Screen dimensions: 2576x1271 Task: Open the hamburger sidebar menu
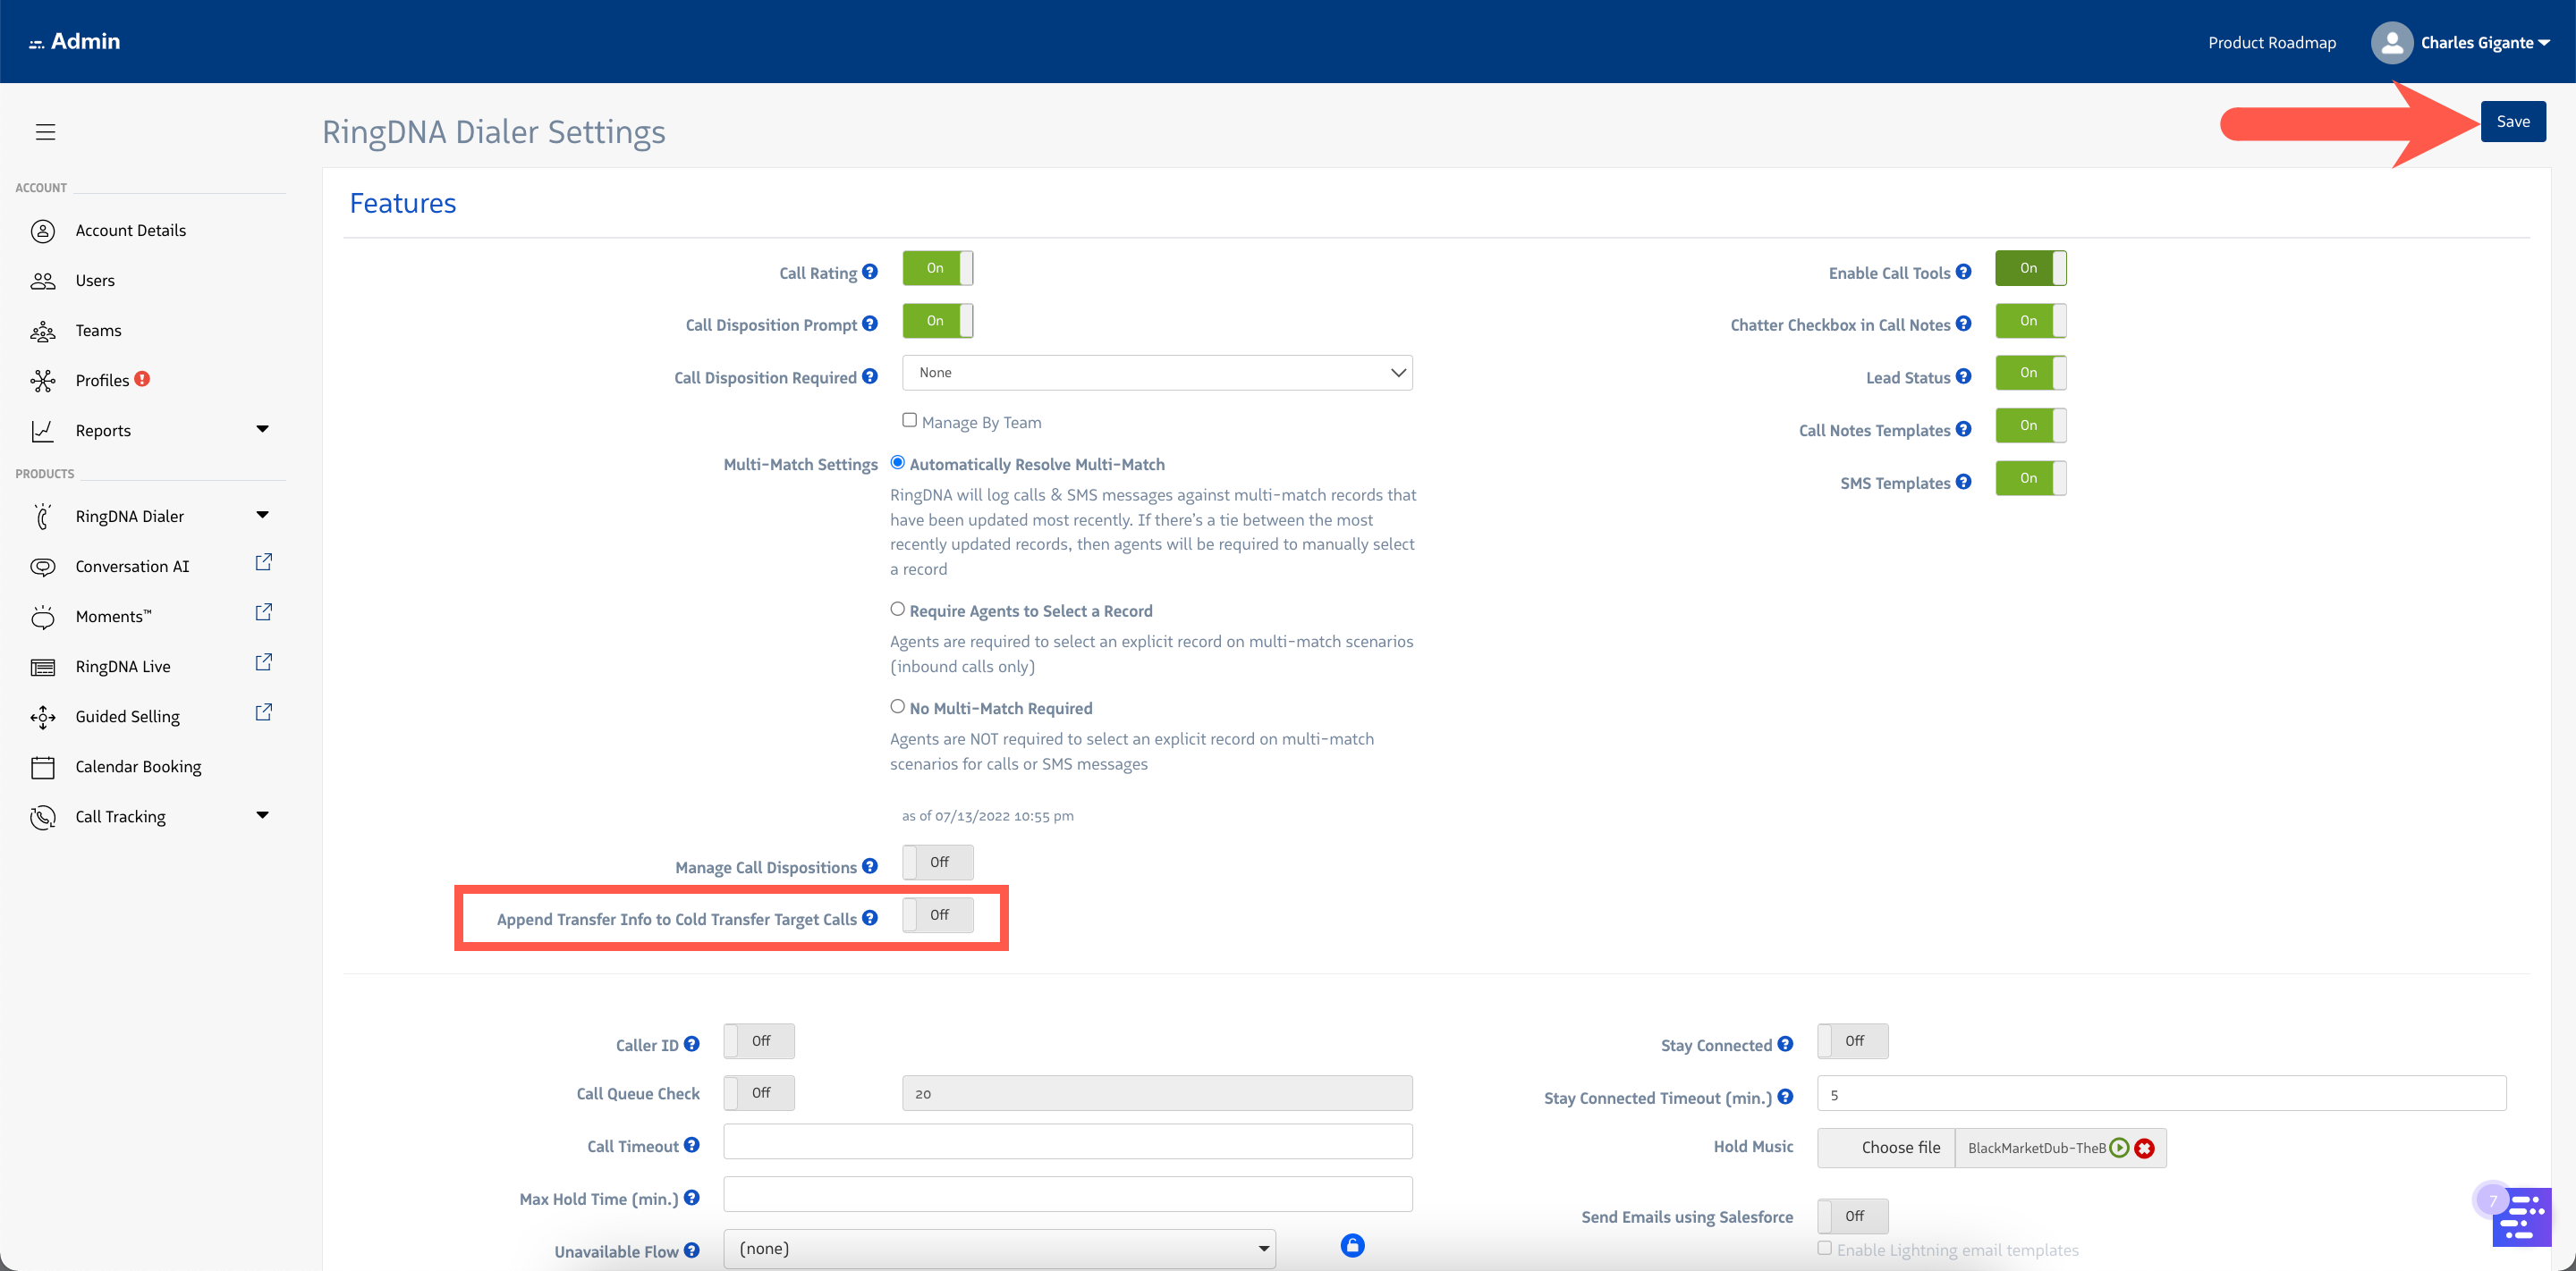45,132
